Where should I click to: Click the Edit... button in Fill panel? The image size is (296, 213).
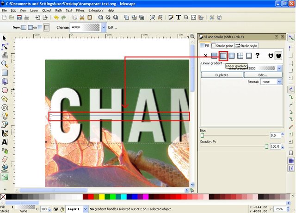263,75
